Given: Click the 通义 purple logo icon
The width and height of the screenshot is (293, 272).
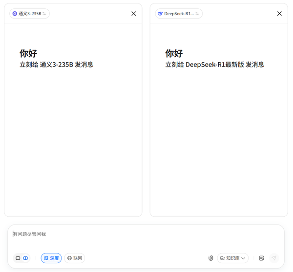Looking at the screenshot, I should tap(15, 14).
